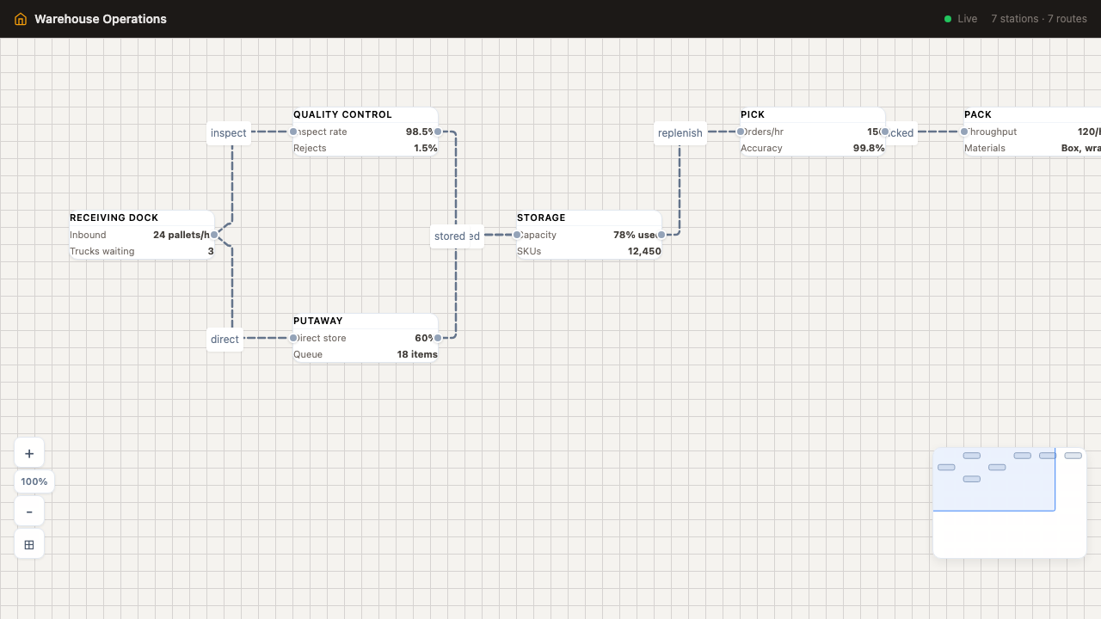
Task: Click the orange home icon in header
Action: pyautogui.click(x=21, y=19)
